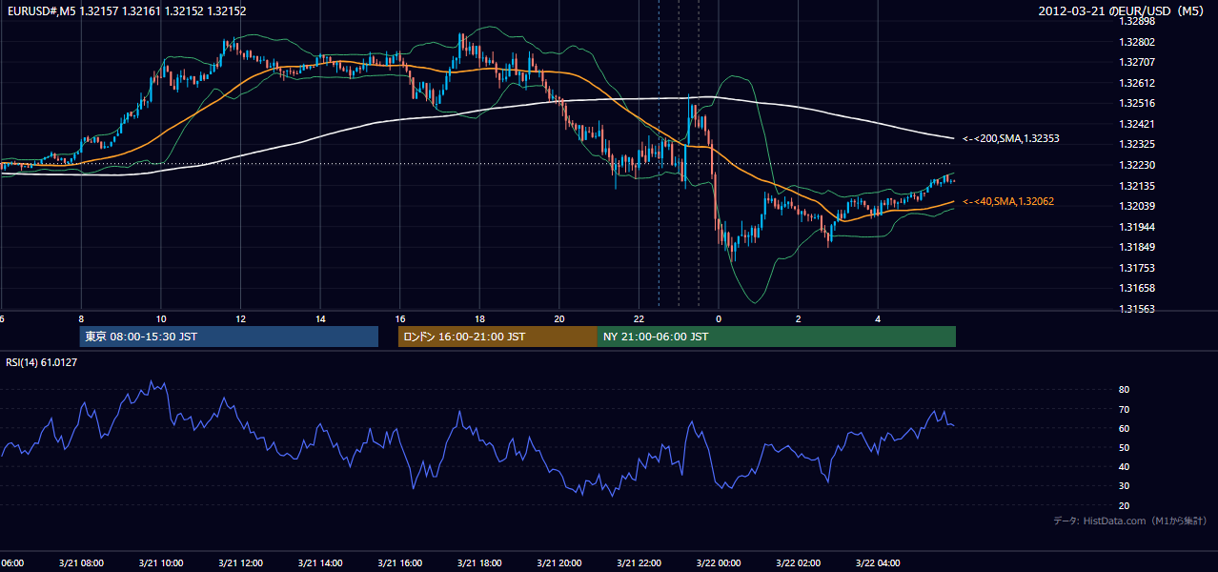Click price axis value 1.31944
The width and height of the screenshot is (1218, 572).
pos(1138,227)
